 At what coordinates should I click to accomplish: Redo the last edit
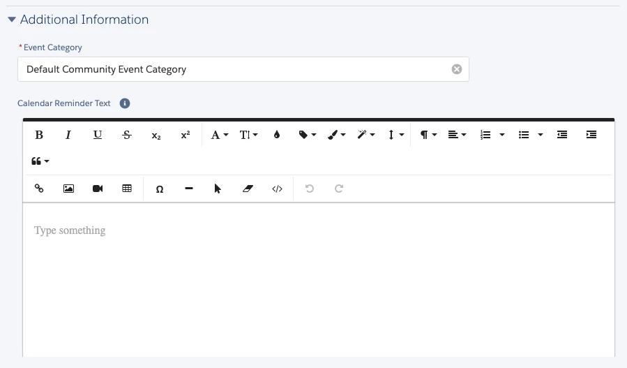point(339,189)
